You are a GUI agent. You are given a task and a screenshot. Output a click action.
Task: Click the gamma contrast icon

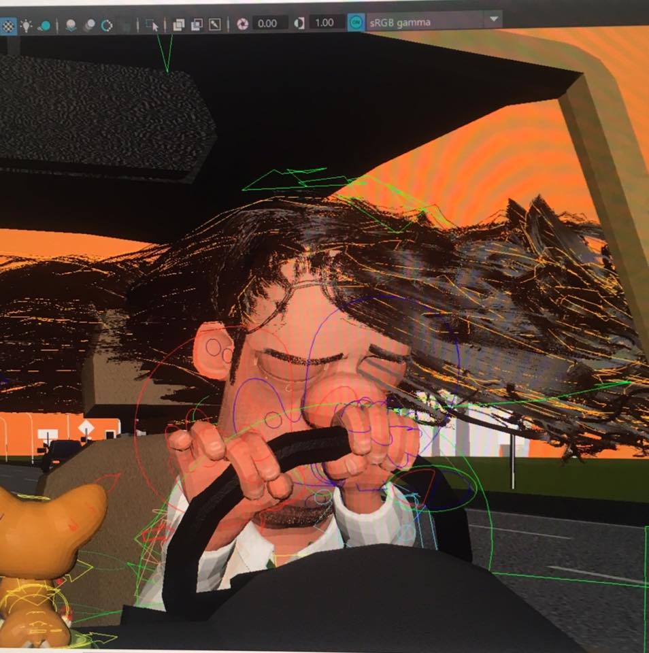(299, 23)
